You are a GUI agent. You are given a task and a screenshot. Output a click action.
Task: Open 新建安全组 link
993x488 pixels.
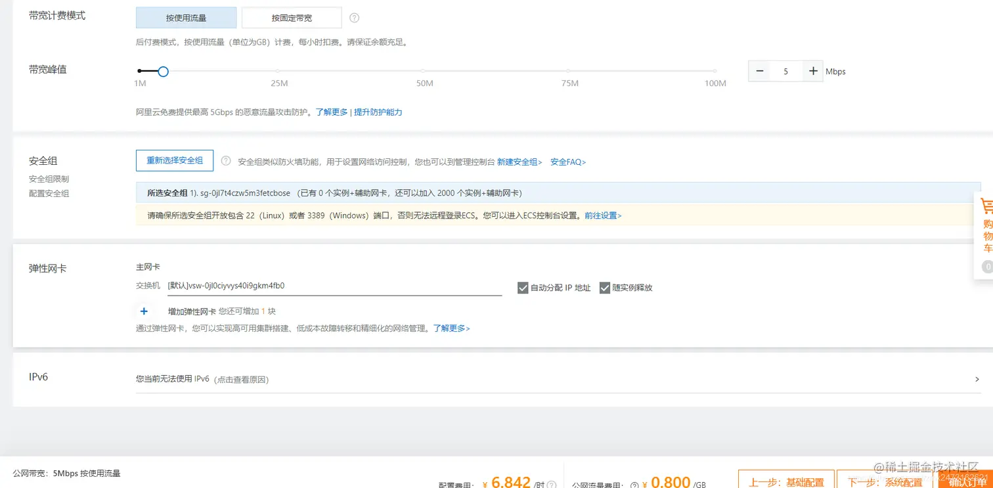[x=518, y=162]
